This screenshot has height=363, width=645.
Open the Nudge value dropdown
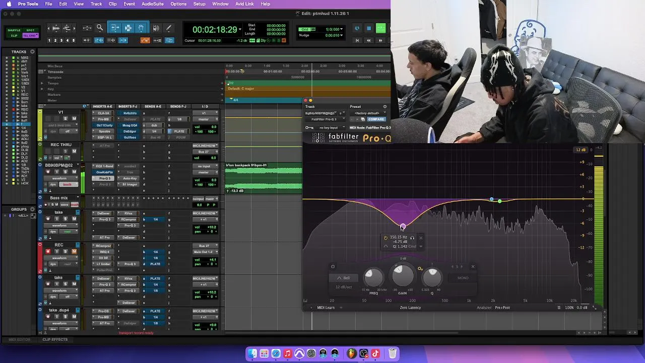tap(342, 35)
